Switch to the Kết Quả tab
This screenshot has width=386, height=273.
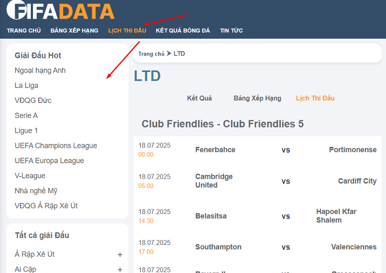[199, 98]
